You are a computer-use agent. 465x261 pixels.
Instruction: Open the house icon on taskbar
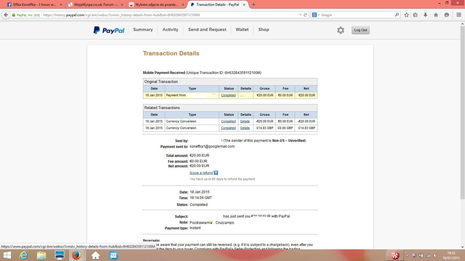[x=96, y=255]
